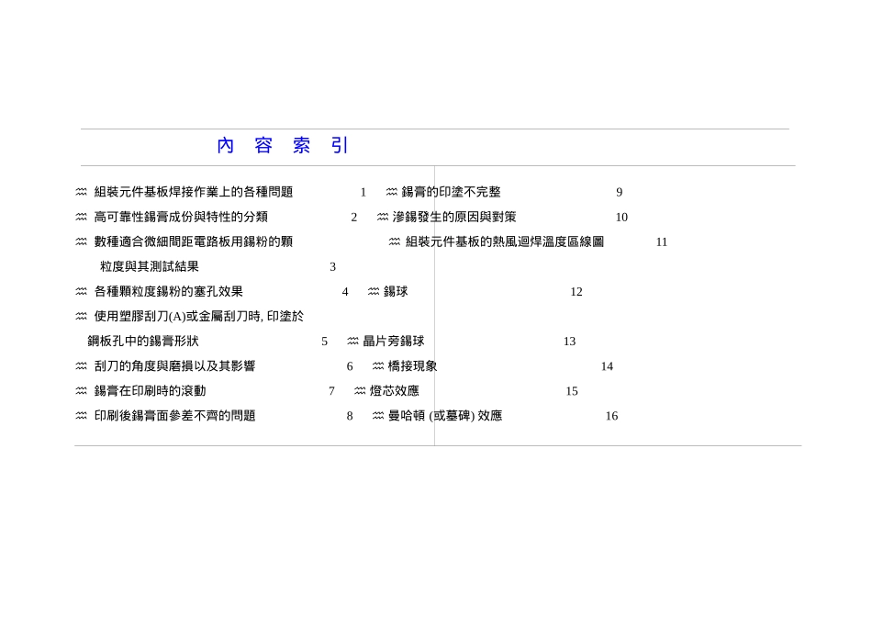Select entry 曼哈頓 (或墓碑) 效應
Viewport: 872px width, 617px height.
click(x=445, y=416)
